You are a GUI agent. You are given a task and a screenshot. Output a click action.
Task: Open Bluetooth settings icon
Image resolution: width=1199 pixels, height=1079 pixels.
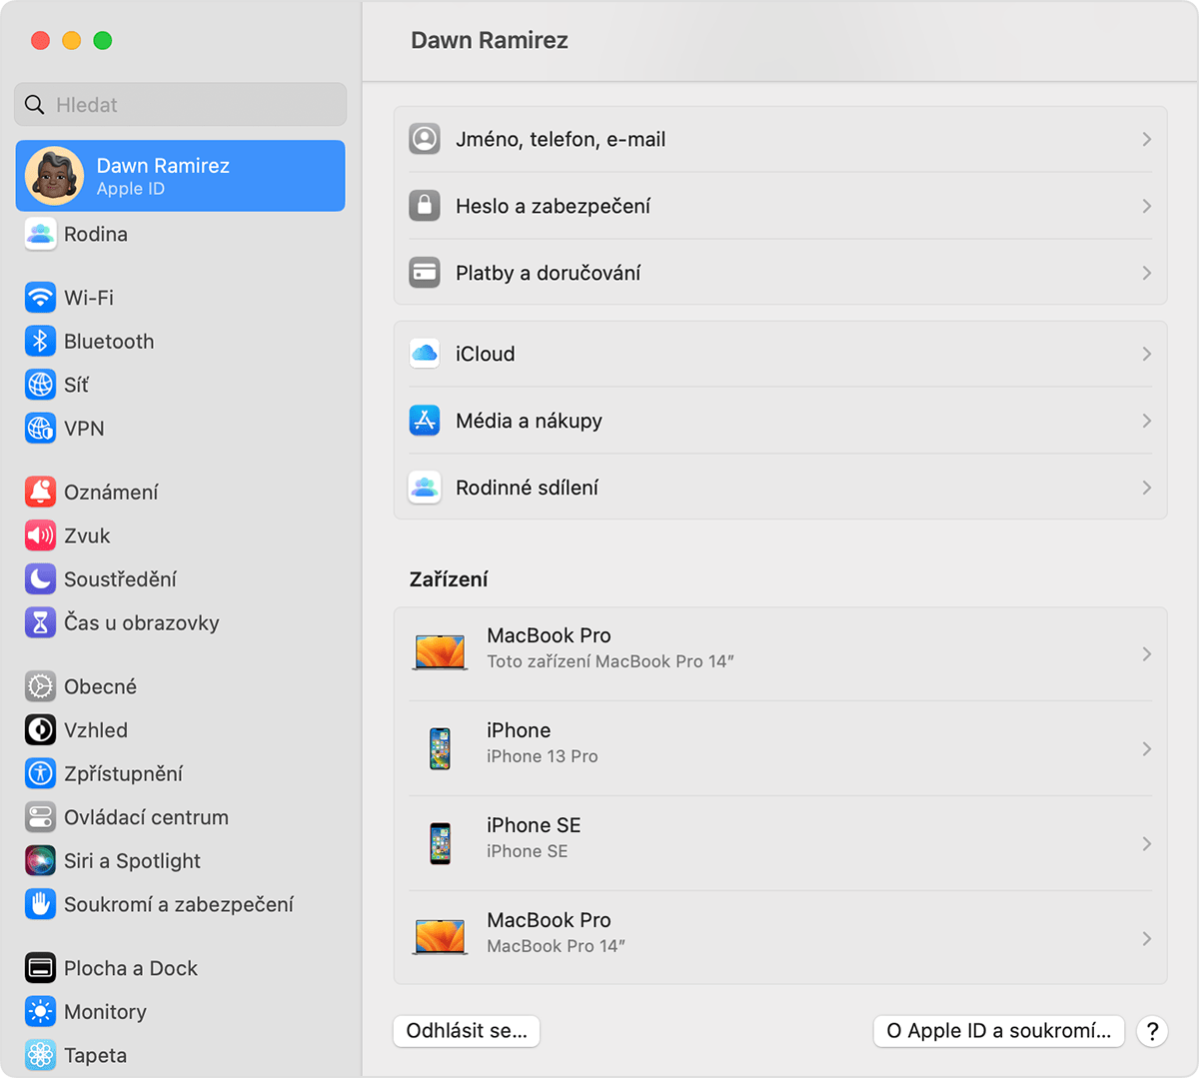tap(40, 342)
